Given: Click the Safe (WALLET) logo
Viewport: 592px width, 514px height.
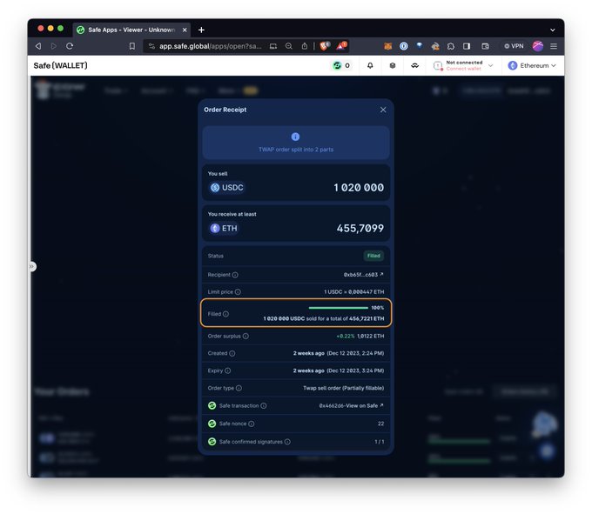Looking at the screenshot, I should (60, 65).
